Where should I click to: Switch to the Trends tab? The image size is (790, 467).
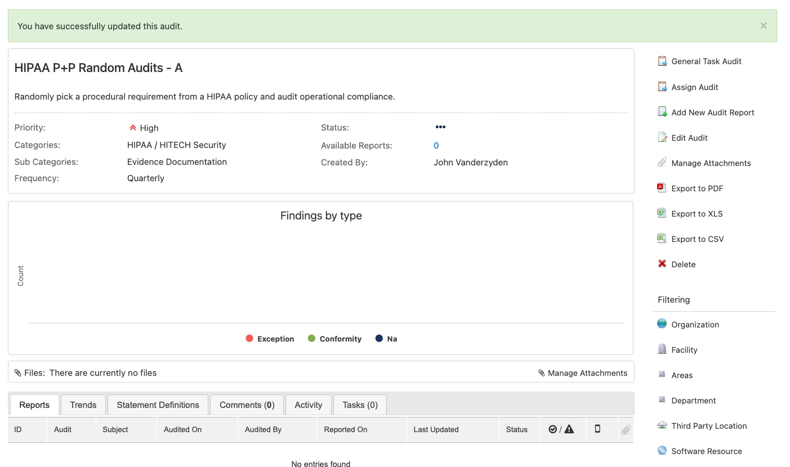(x=83, y=405)
